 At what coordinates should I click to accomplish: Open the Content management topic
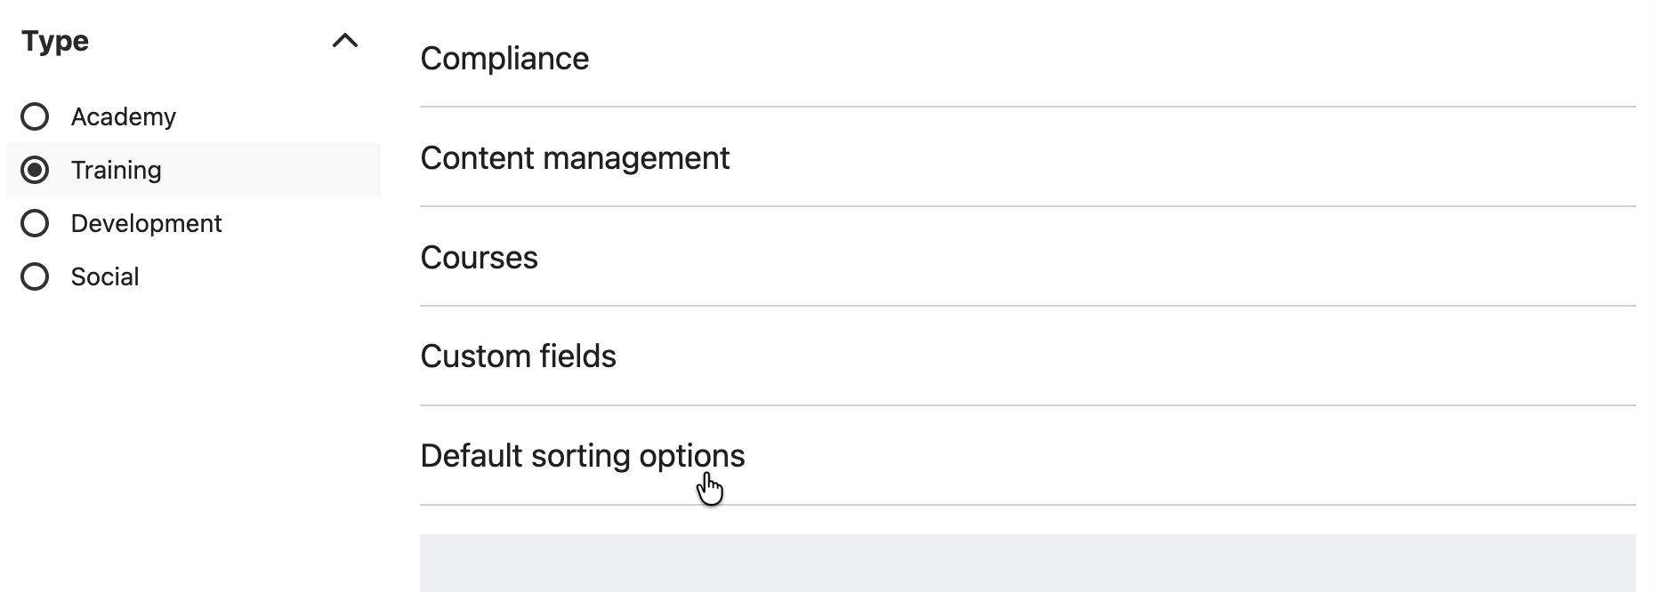click(574, 158)
